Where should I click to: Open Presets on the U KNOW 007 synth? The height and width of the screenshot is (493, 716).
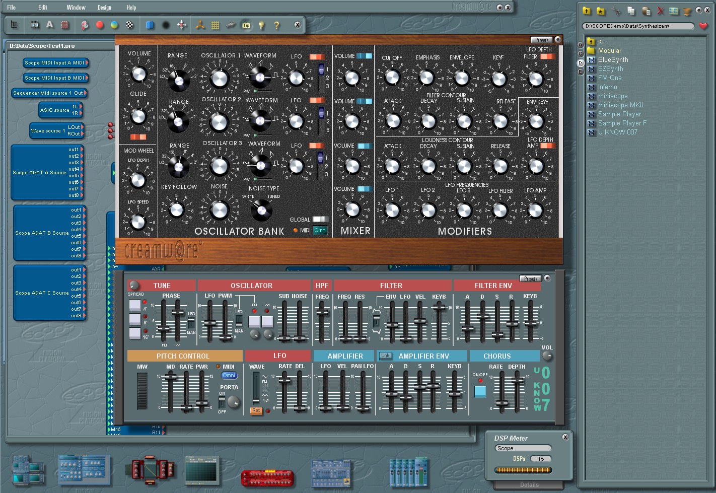(531, 278)
